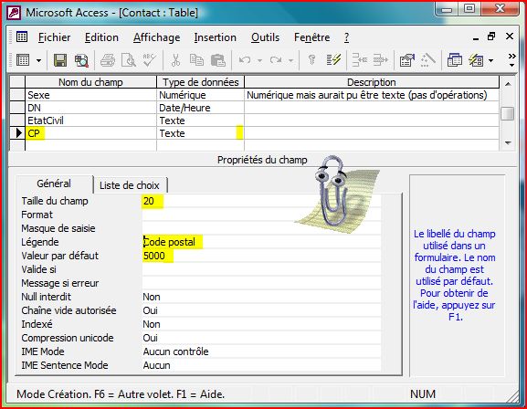Click the Access key icon in title bar
Image resolution: width=527 pixels, height=409 pixels.
click(x=14, y=13)
